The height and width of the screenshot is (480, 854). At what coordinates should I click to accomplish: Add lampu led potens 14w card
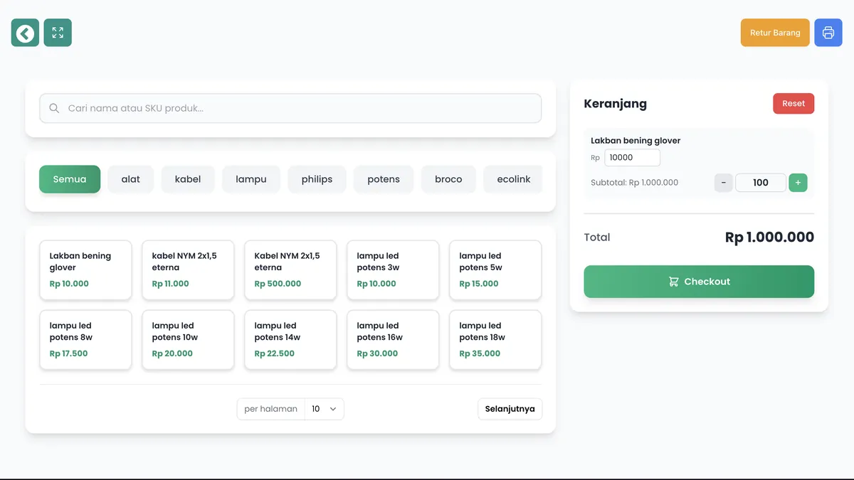pos(290,340)
